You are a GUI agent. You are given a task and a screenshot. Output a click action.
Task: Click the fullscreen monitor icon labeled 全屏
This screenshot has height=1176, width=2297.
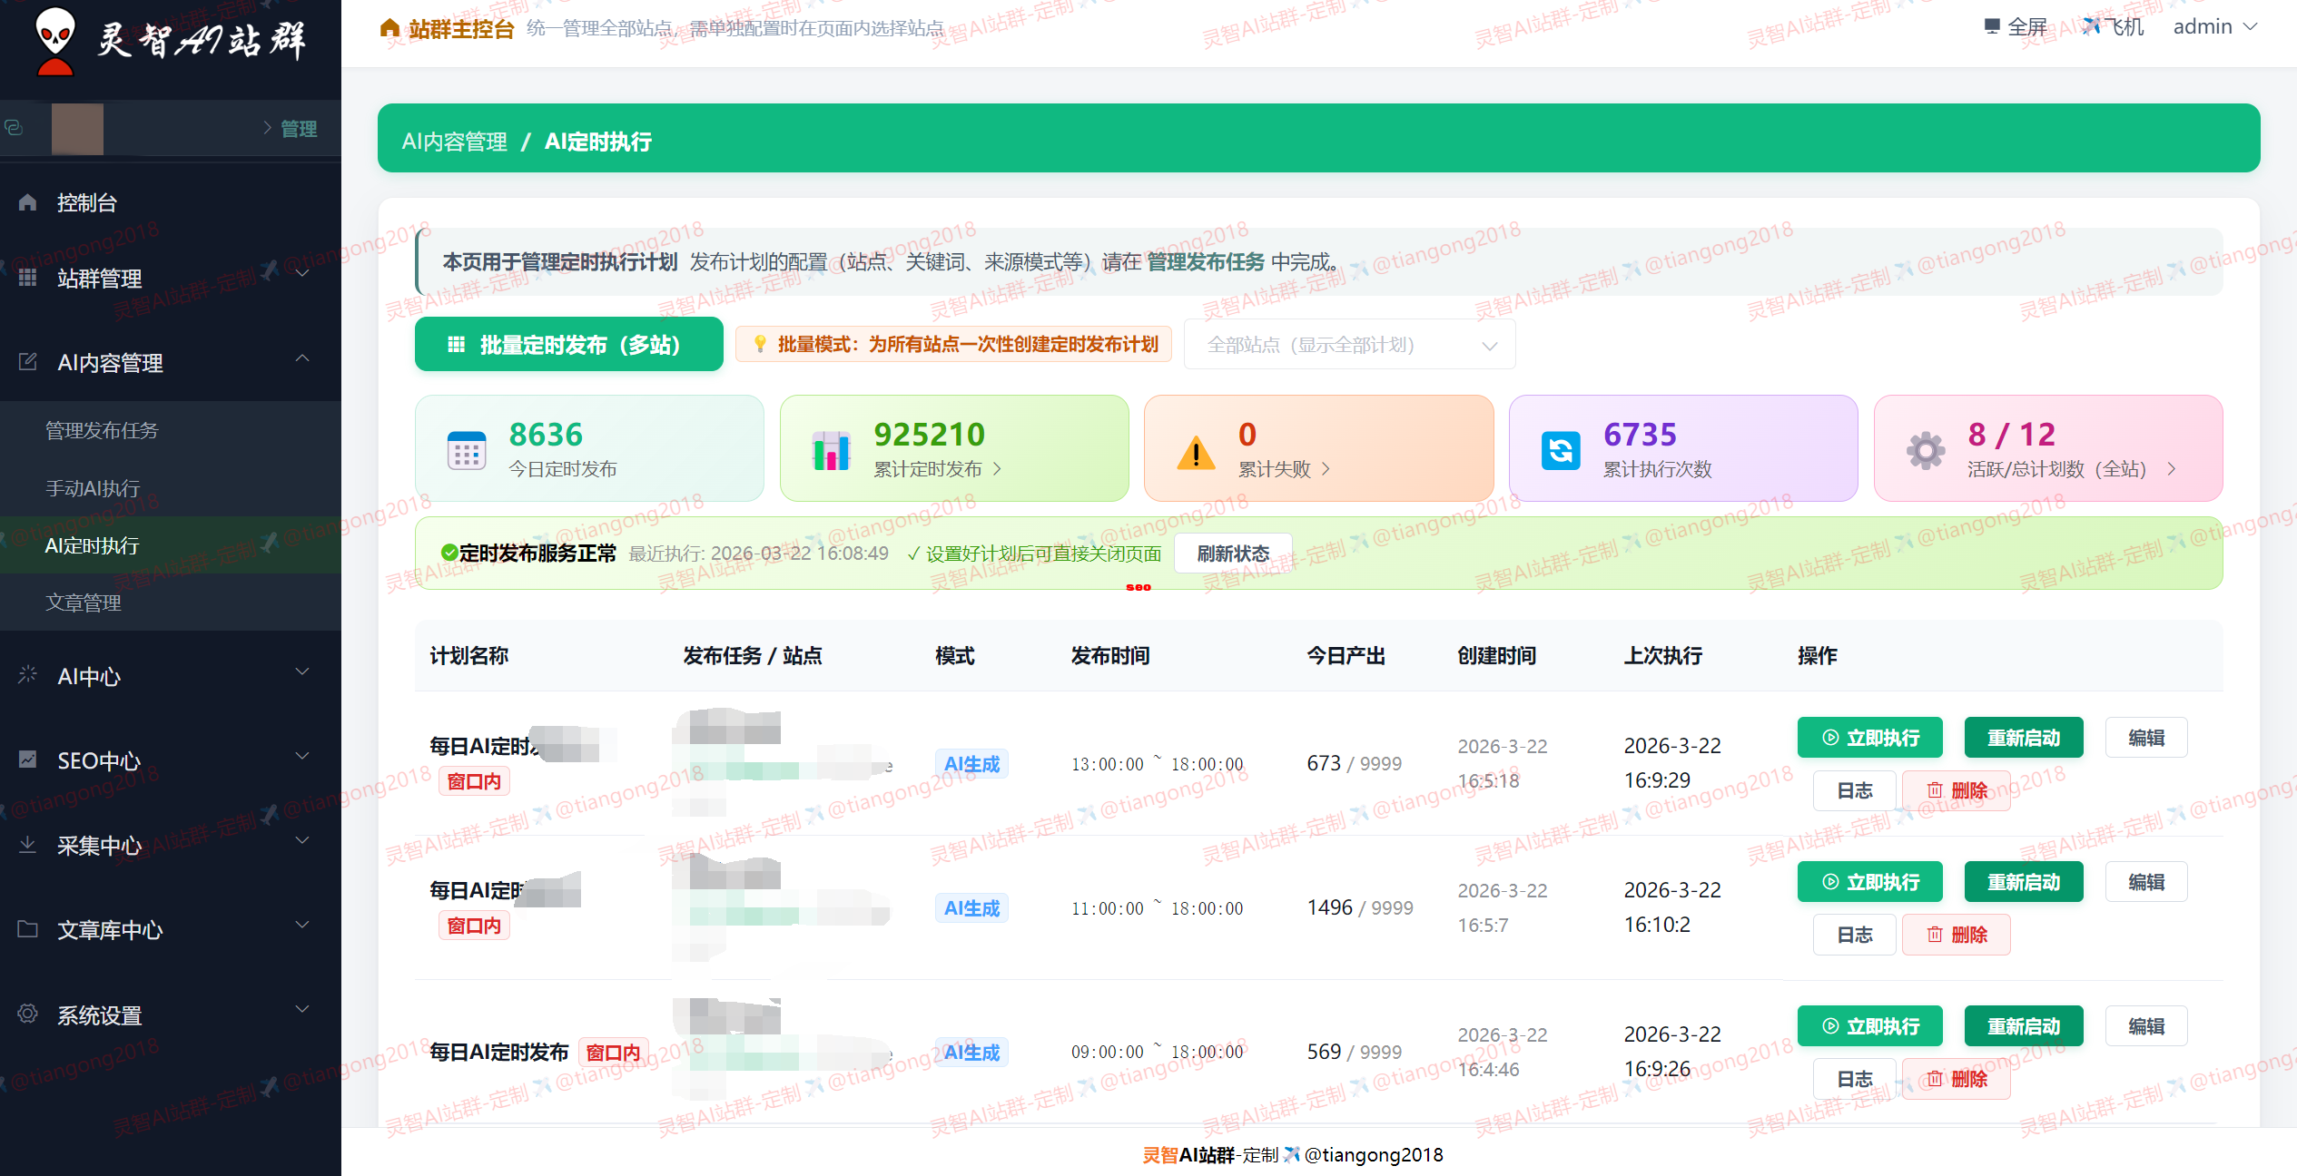point(1992,25)
